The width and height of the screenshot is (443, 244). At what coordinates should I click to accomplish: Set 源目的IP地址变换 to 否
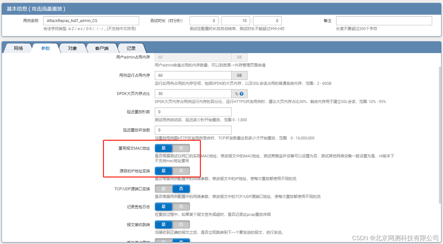coord(181,171)
